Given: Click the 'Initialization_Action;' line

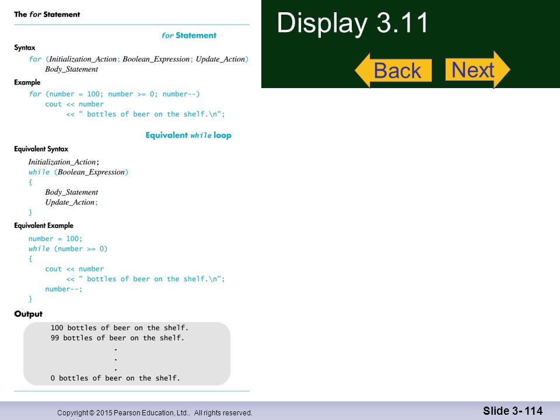Looking at the screenshot, I should pos(64,162).
